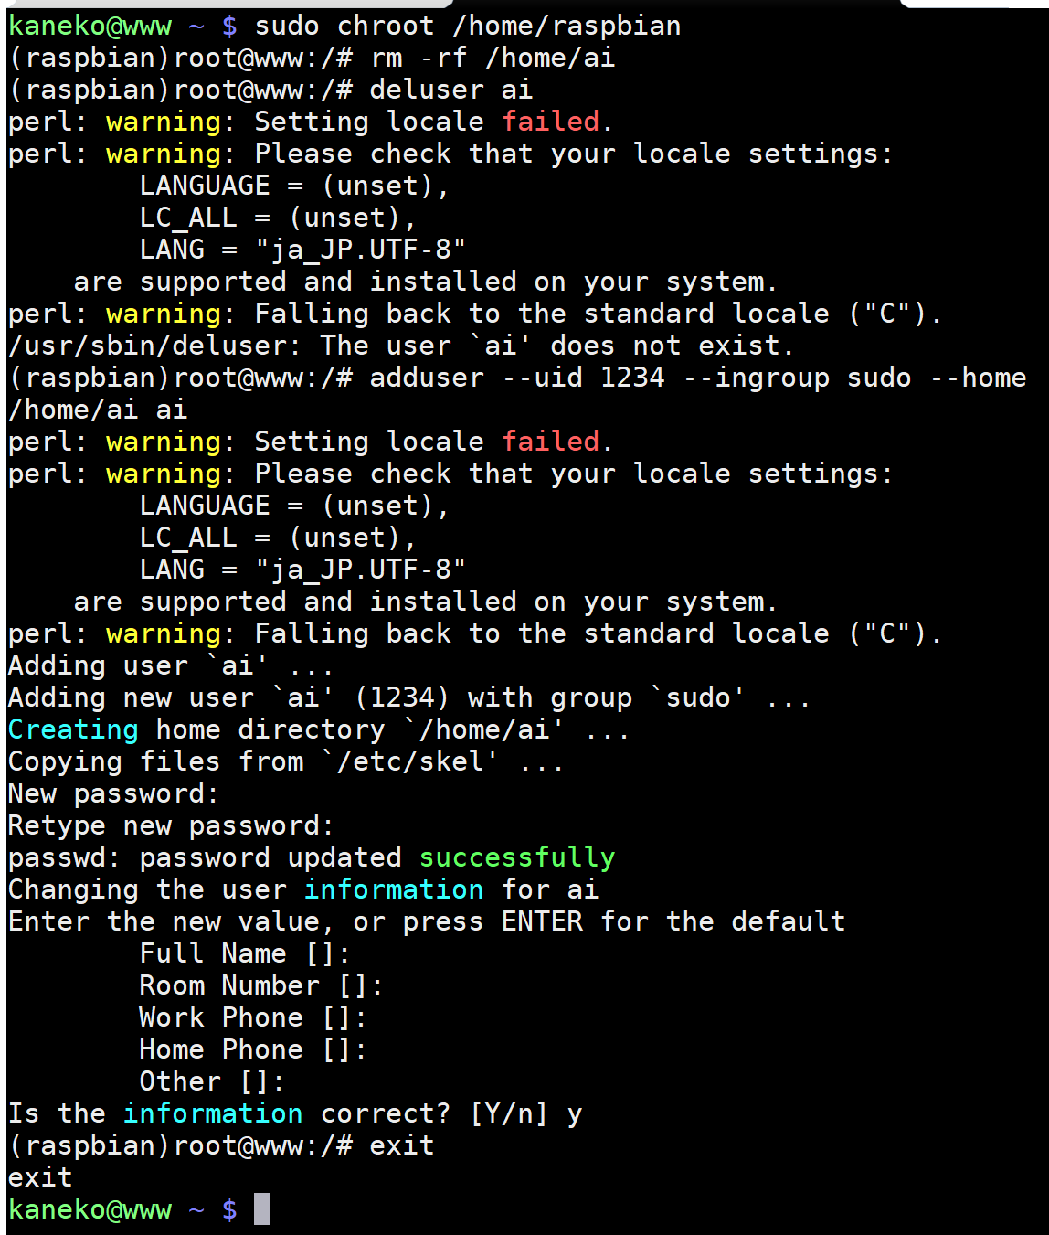The image size is (1049, 1235).
Task: Click the 'Work Phone []:' prompt line
Action: (x=253, y=1017)
